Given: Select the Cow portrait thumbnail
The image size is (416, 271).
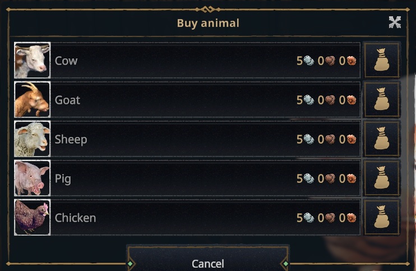Looking at the screenshot, I should [x=32, y=60].
